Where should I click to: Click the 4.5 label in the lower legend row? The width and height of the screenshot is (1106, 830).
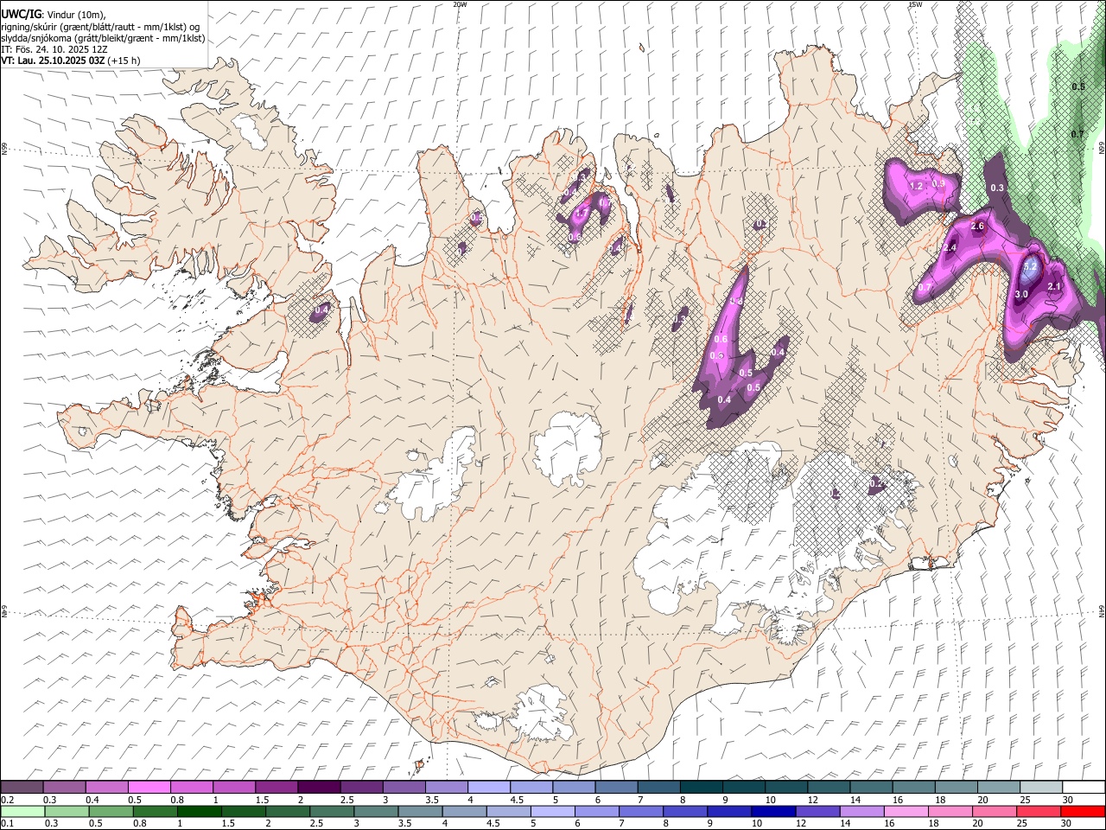pos(493,824)
